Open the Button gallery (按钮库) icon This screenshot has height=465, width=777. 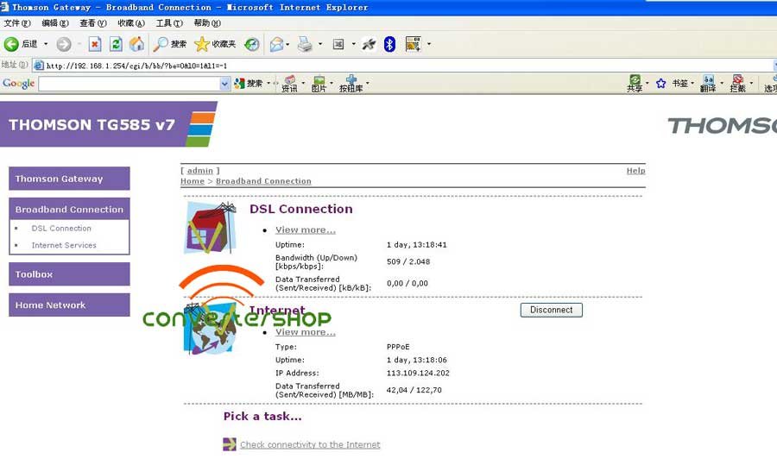pyautogui.click(x=351, y=84)
